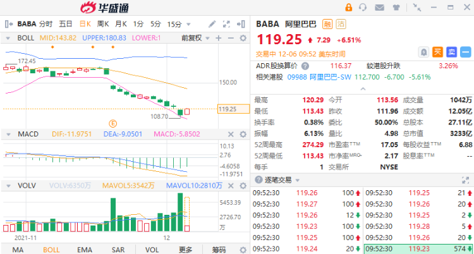Screen dimensions: 474x254
Task: Collapse right quote panel icon
Action: [241, 24]
